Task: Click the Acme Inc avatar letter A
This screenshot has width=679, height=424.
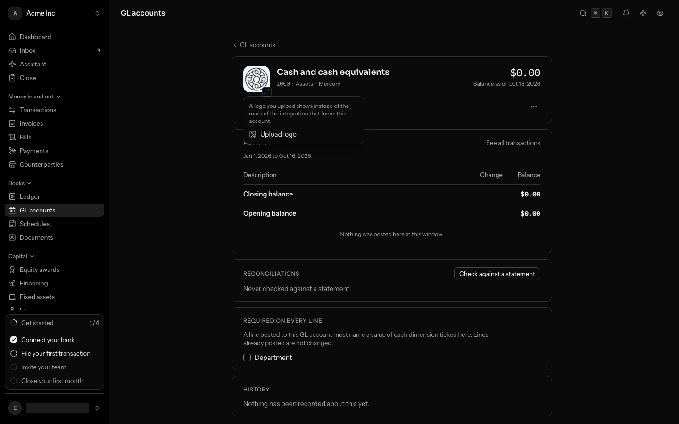Action: [x=15, y=13]
